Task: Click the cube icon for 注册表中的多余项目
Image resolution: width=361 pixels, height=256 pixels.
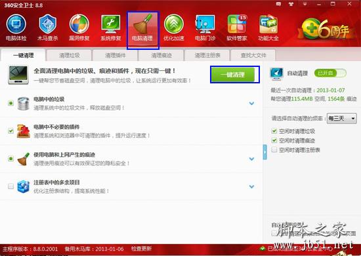Action: [24, 186]
